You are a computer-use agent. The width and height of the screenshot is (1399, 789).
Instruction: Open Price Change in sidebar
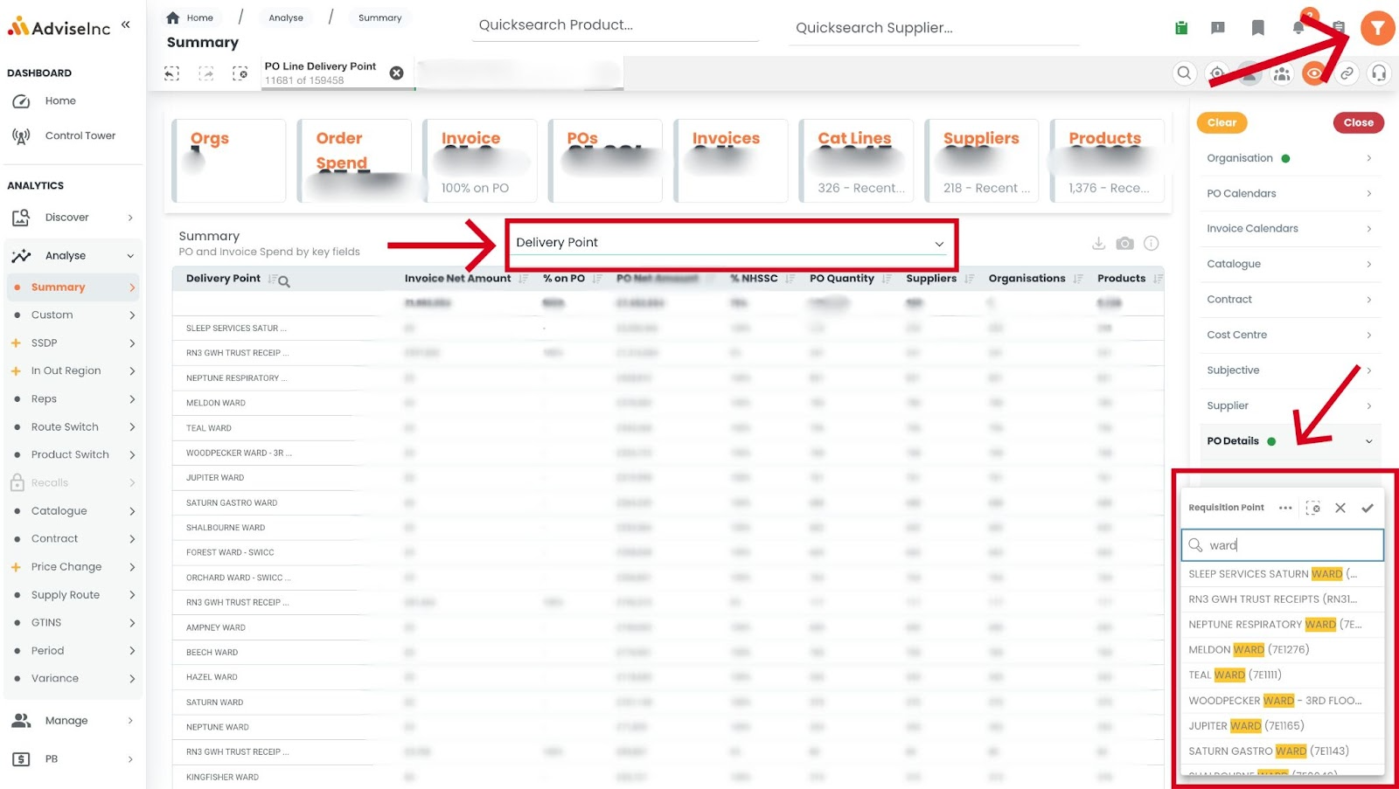point(73,566)
